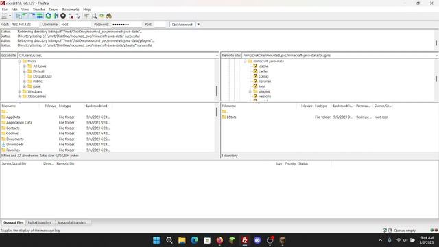This screenshot has height=247, width=439.
Task: Open the Bookmarks menu
Action: [71, 9]
